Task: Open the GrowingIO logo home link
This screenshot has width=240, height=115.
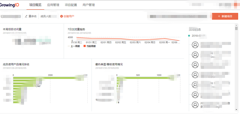Action: tap(9, 5)
